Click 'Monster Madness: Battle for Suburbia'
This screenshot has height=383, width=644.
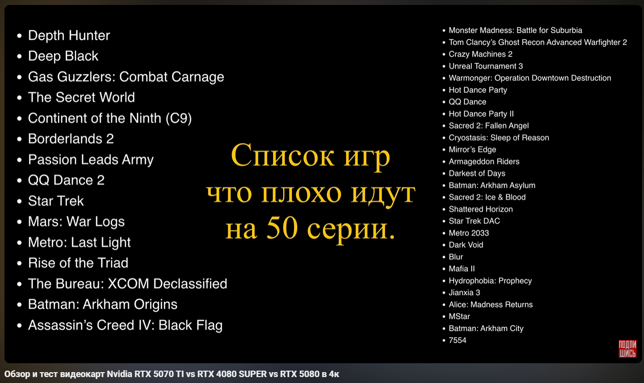click(515, 31)
